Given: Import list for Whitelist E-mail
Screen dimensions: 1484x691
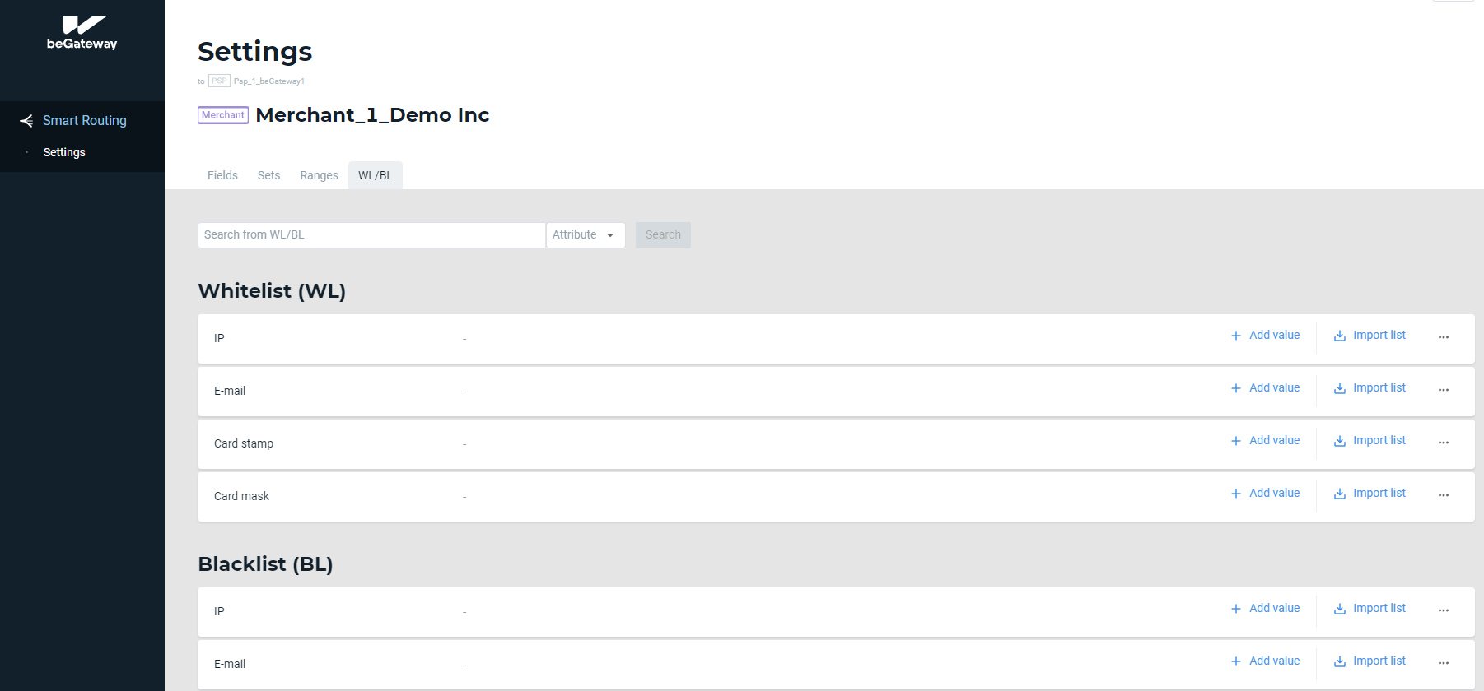Looking at the screenshot, I should pos(1370,388).
